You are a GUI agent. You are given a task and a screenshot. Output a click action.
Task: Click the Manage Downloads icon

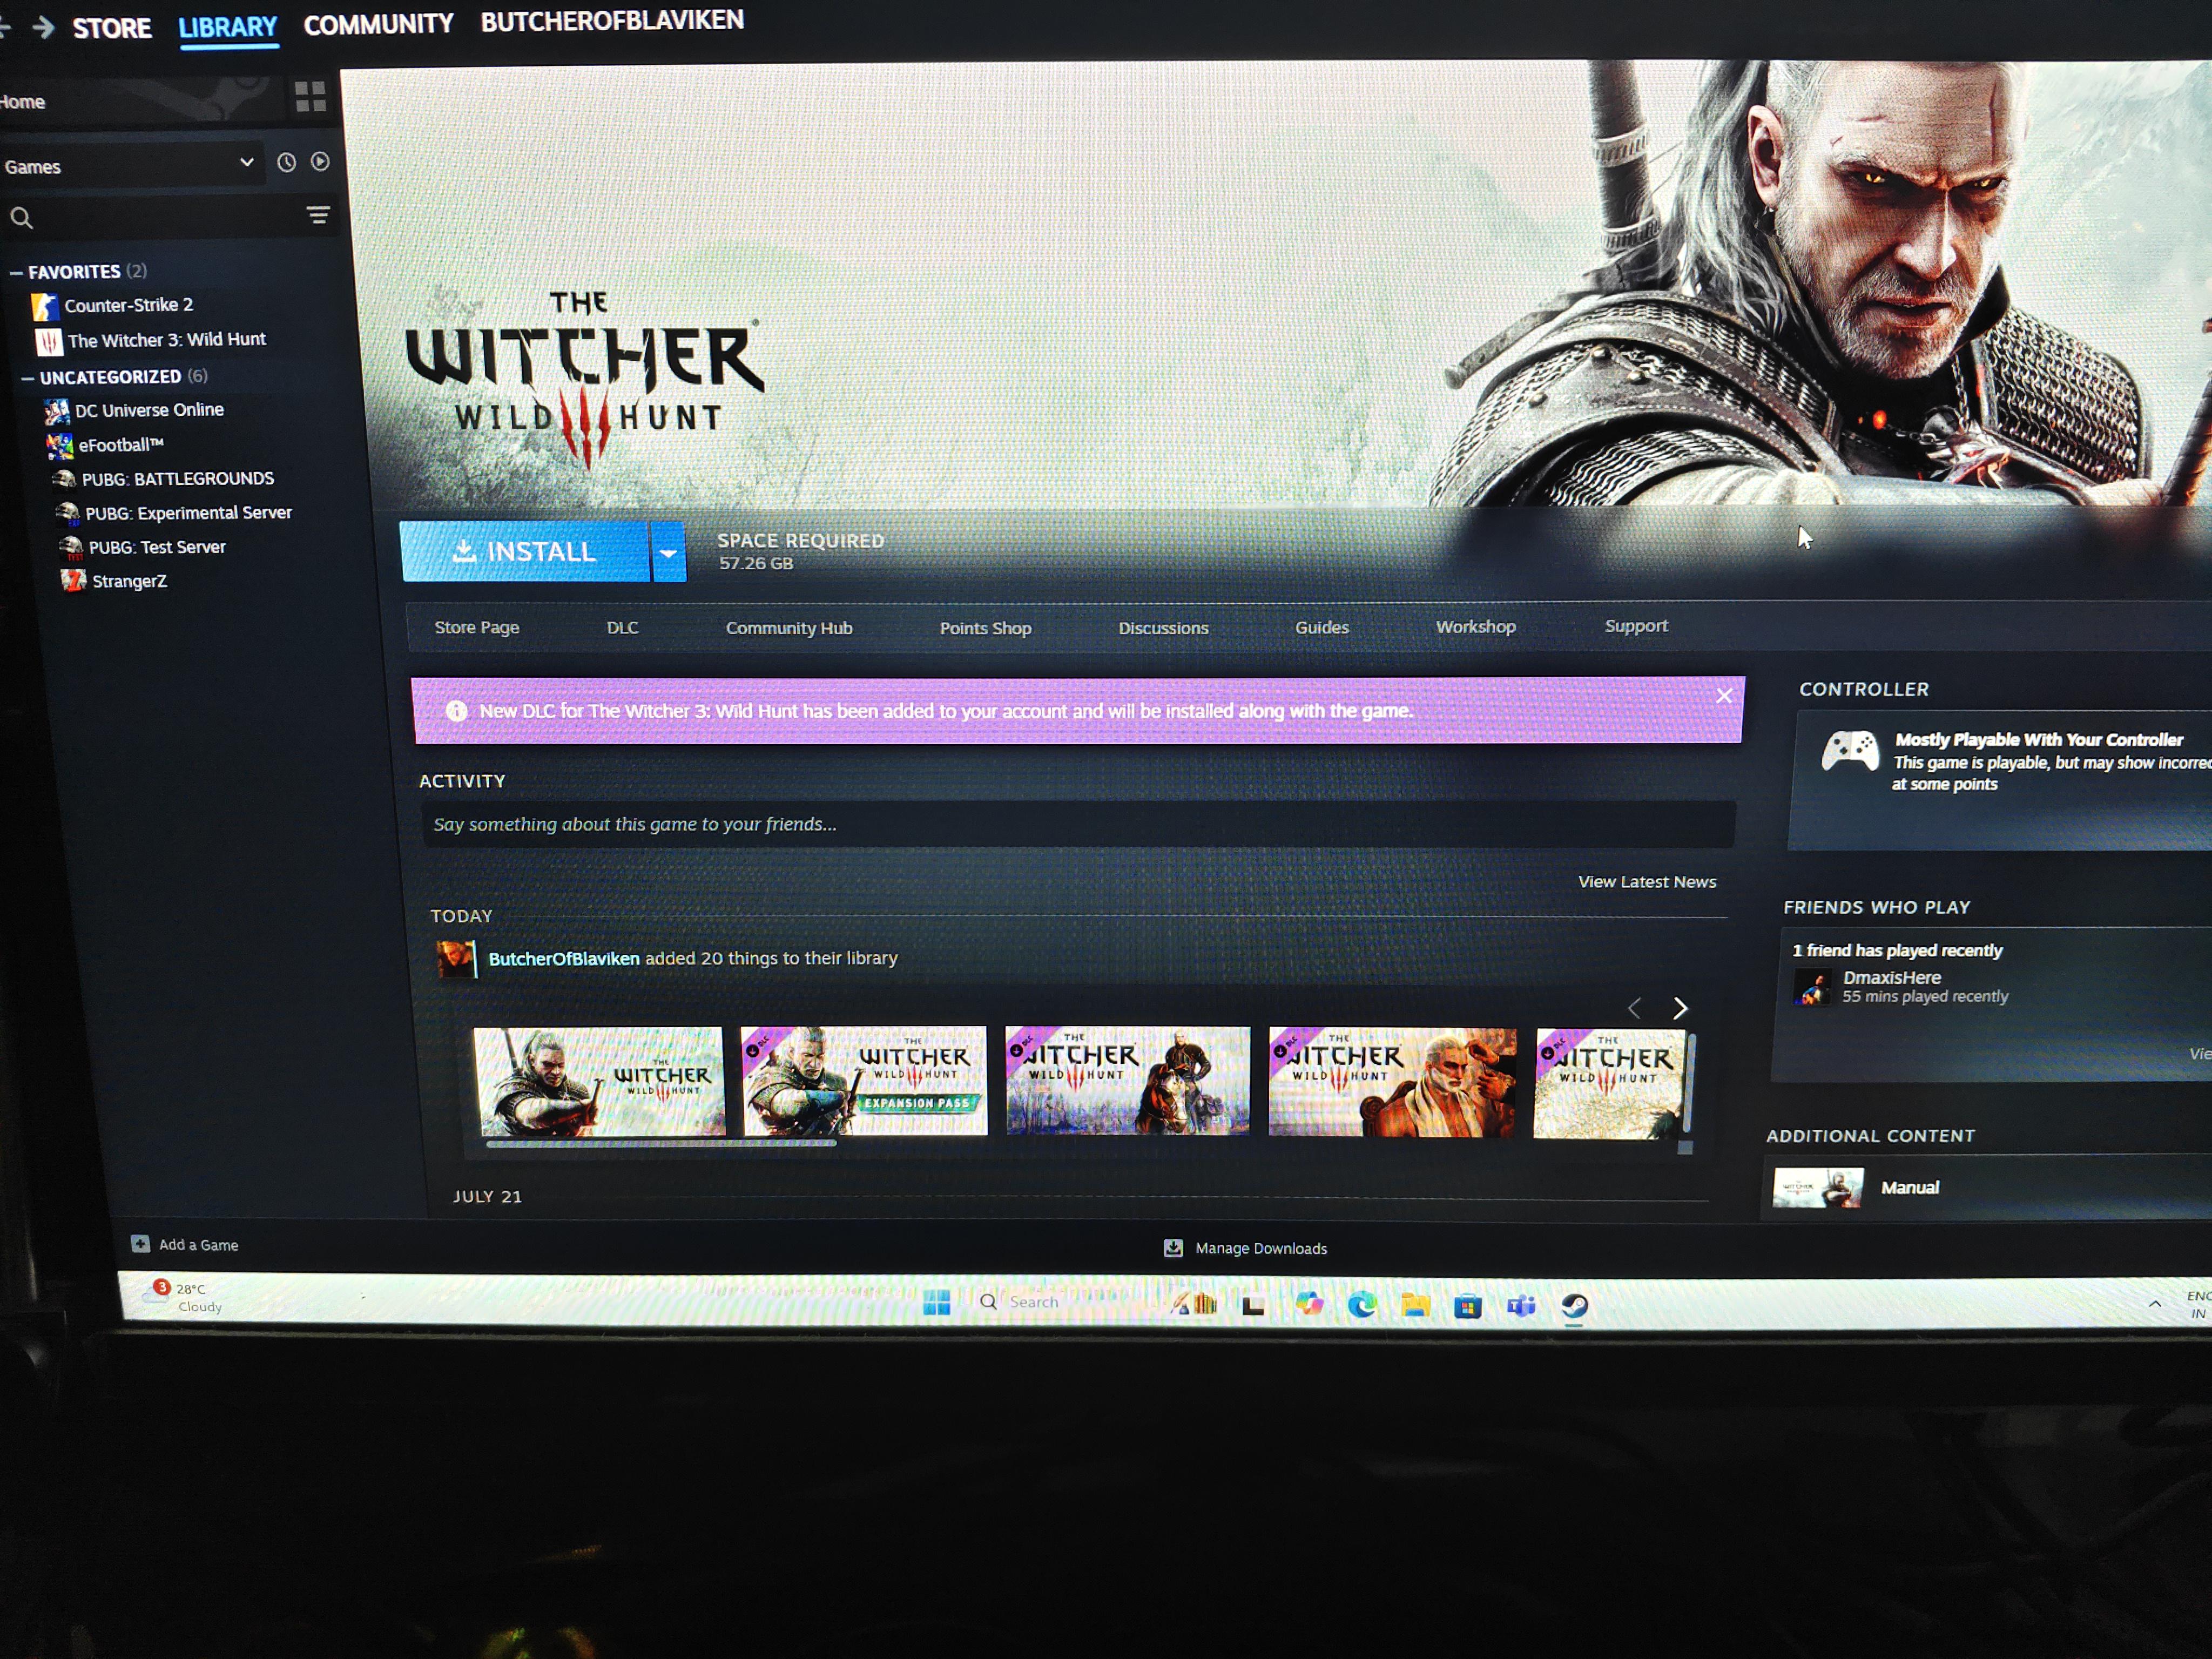1173,1248
